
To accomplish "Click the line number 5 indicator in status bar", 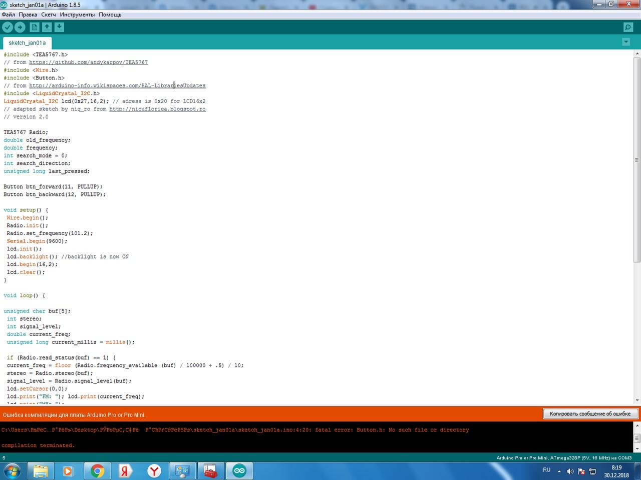I will tap(4, 457).
